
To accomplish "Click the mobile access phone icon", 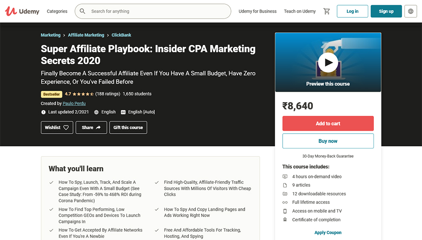I will pos(285,211).
